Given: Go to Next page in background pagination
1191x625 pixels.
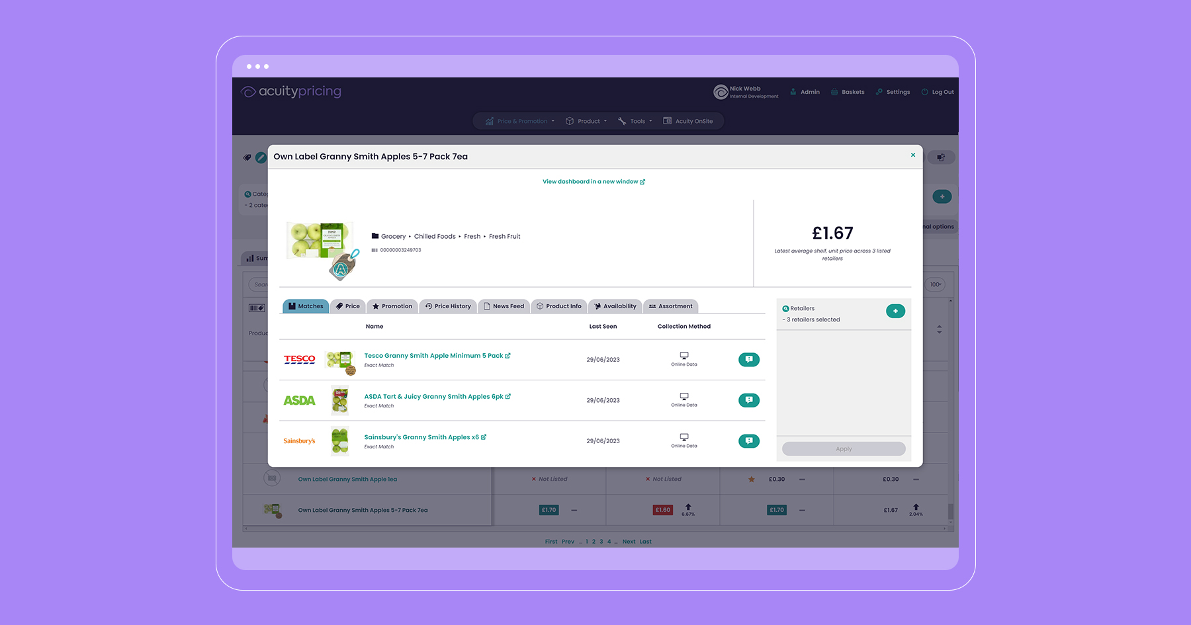Looking at the screenshot, I should tap(629, 542).
